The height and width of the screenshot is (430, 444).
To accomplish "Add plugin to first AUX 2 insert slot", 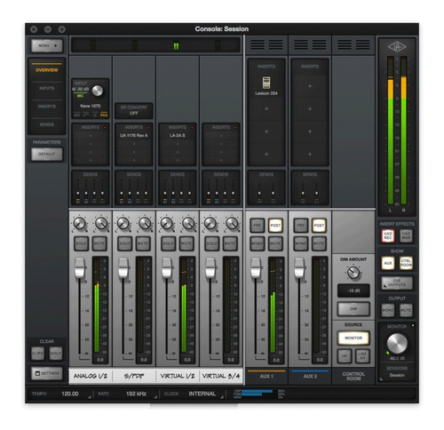I will (310, 86).
